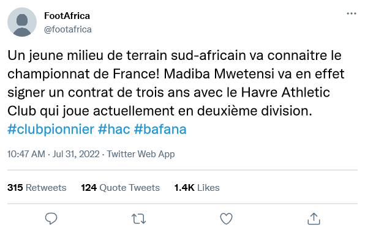Click the Jul 31, 2022 date

tap(76, 154)
